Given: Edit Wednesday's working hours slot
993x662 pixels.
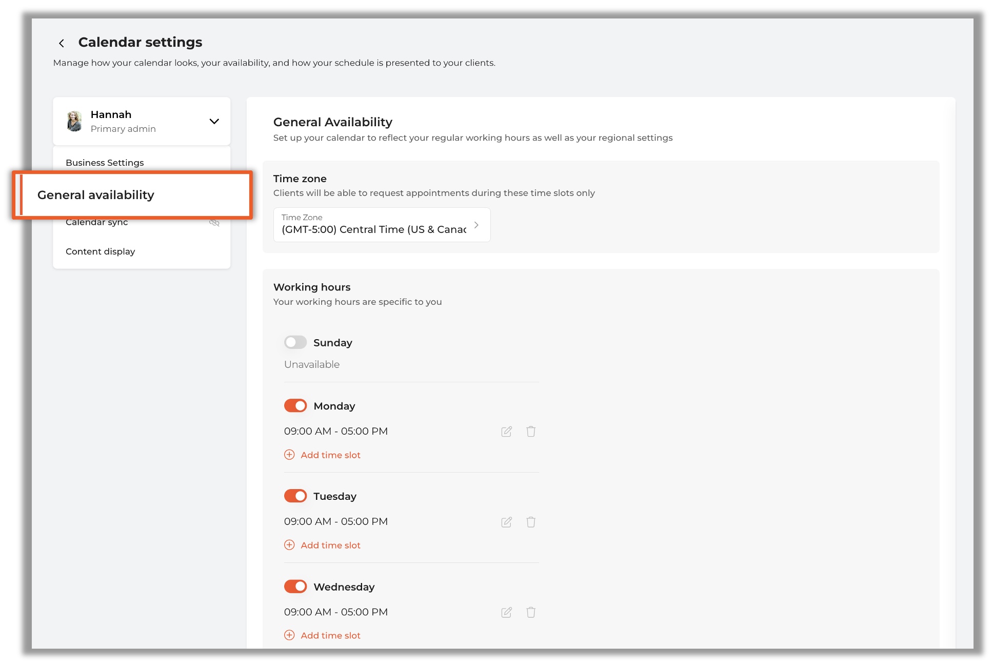Looking at the screenshot, I should [507, 612].
